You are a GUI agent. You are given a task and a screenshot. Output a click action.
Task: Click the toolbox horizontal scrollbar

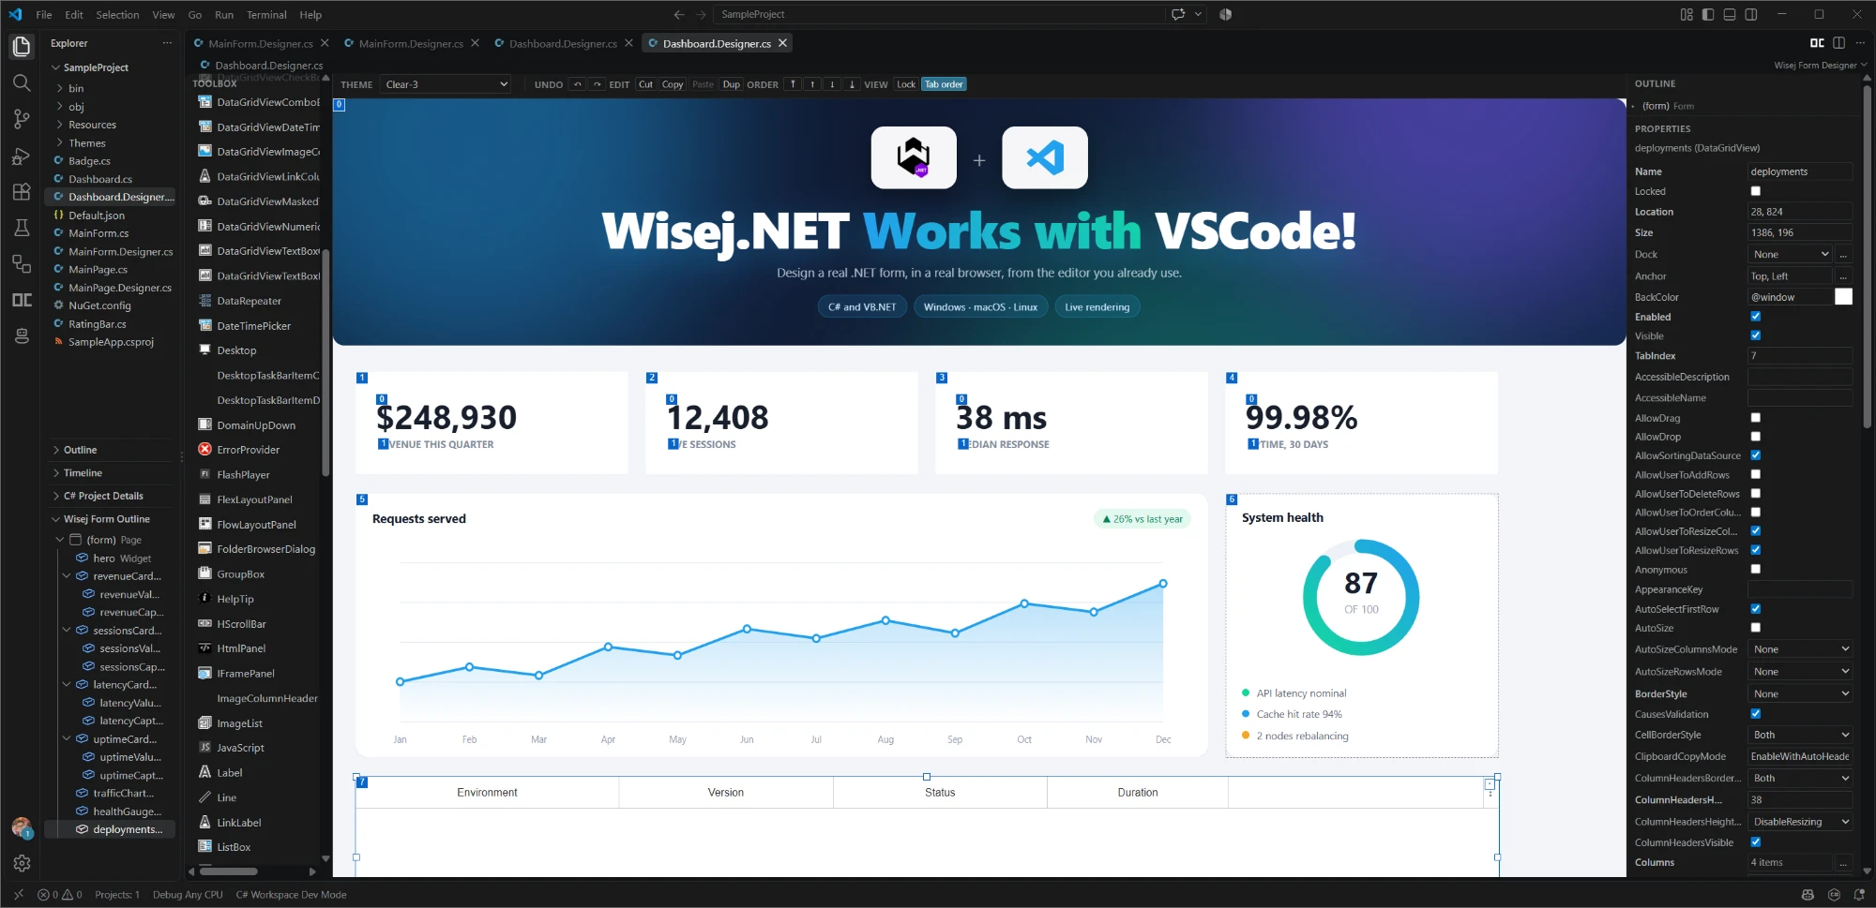point(229,871)
